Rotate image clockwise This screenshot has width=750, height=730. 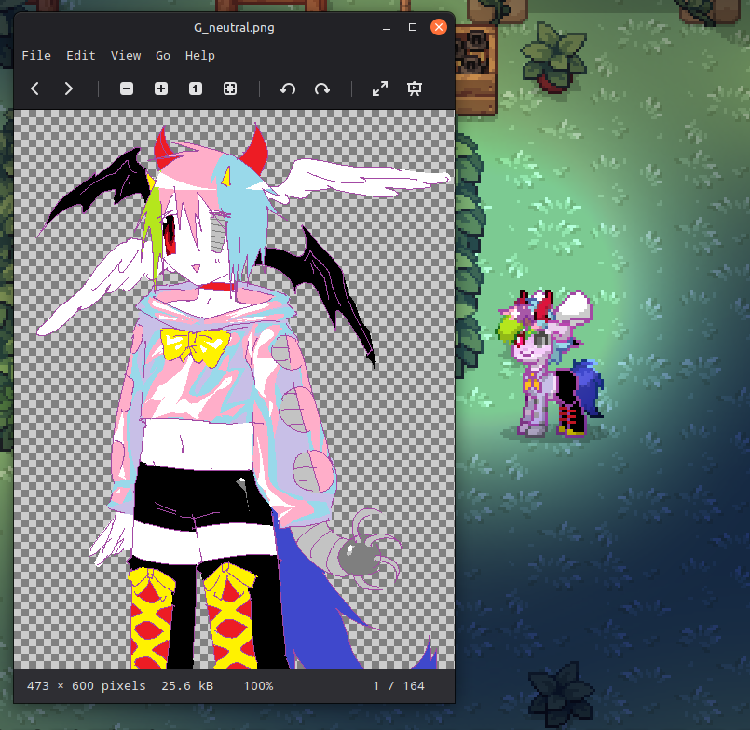322,88
